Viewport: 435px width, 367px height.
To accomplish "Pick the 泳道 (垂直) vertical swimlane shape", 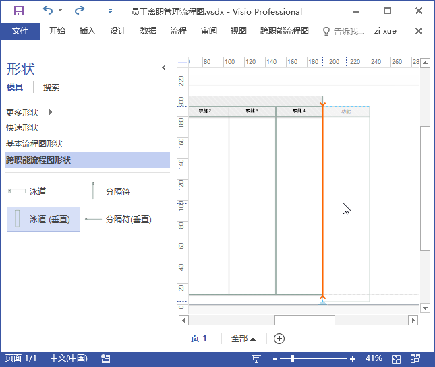I will (x=44, y=219).
